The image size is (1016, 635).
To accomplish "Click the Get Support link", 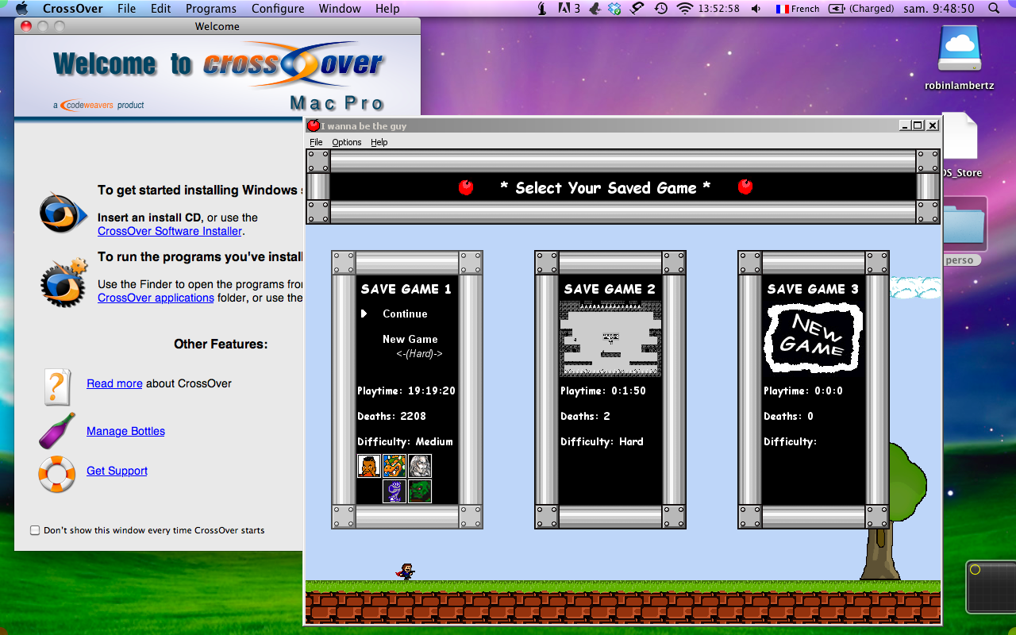I will click(x=117, y=471).
